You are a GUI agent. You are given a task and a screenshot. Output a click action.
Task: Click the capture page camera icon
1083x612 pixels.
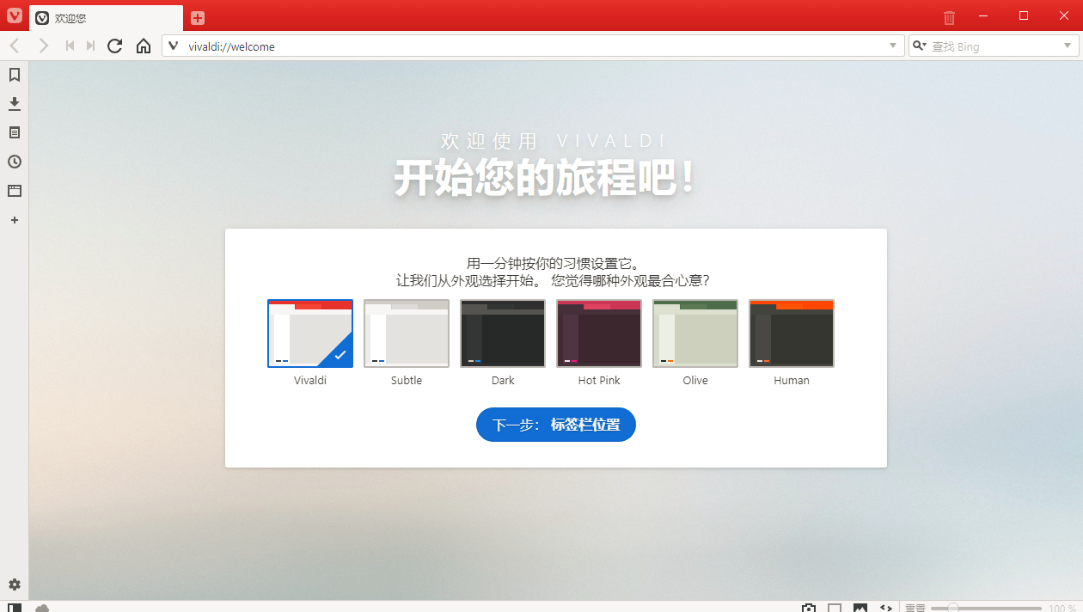pos(809,608)
